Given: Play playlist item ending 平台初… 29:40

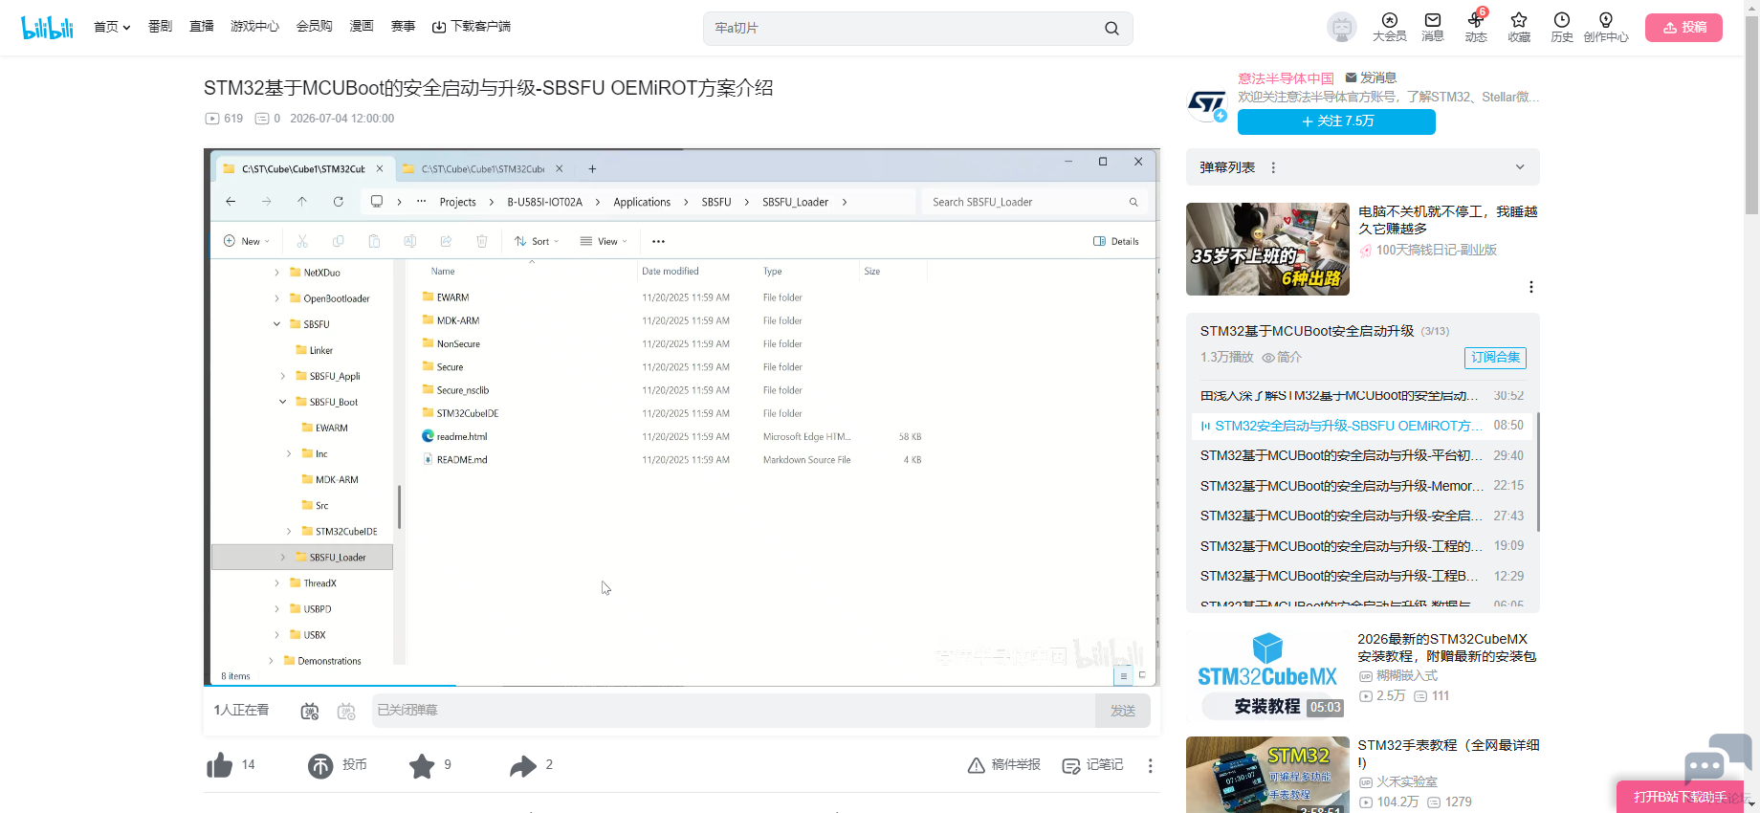Looking at the screenshot, I should tap(1362, 455).
